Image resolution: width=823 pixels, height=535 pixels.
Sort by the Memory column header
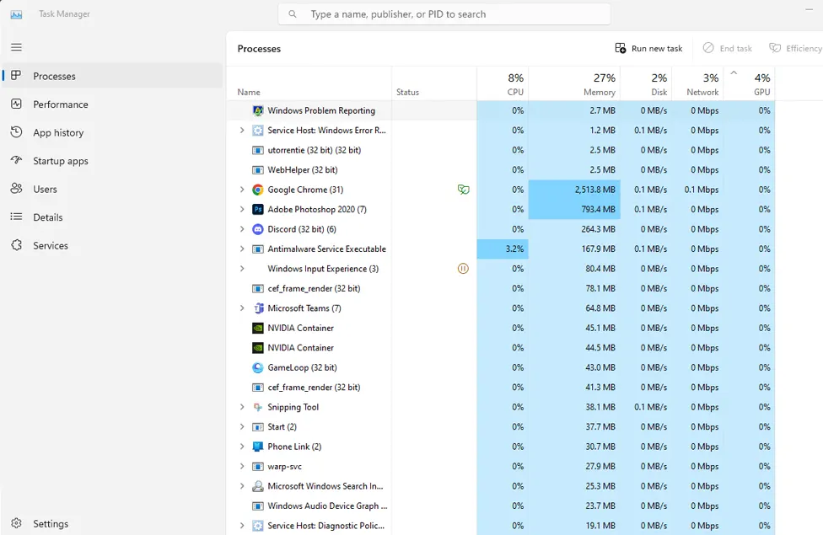[x=574, y=84]
